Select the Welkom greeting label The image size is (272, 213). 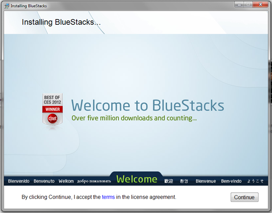coord(66,181)
